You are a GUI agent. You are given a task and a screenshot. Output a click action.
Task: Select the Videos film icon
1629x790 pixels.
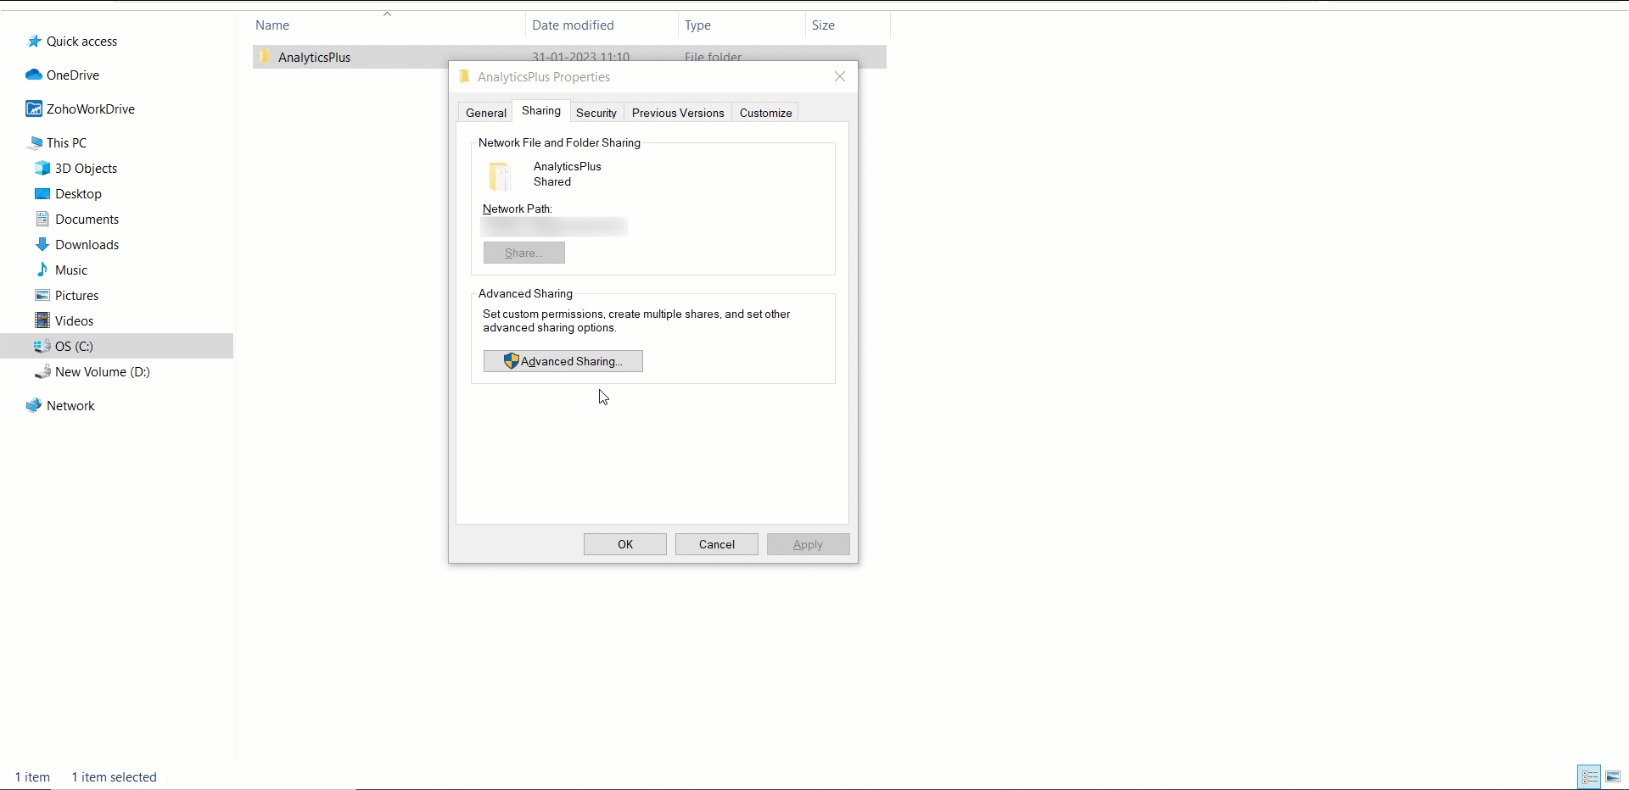click(x=42, y=320)
